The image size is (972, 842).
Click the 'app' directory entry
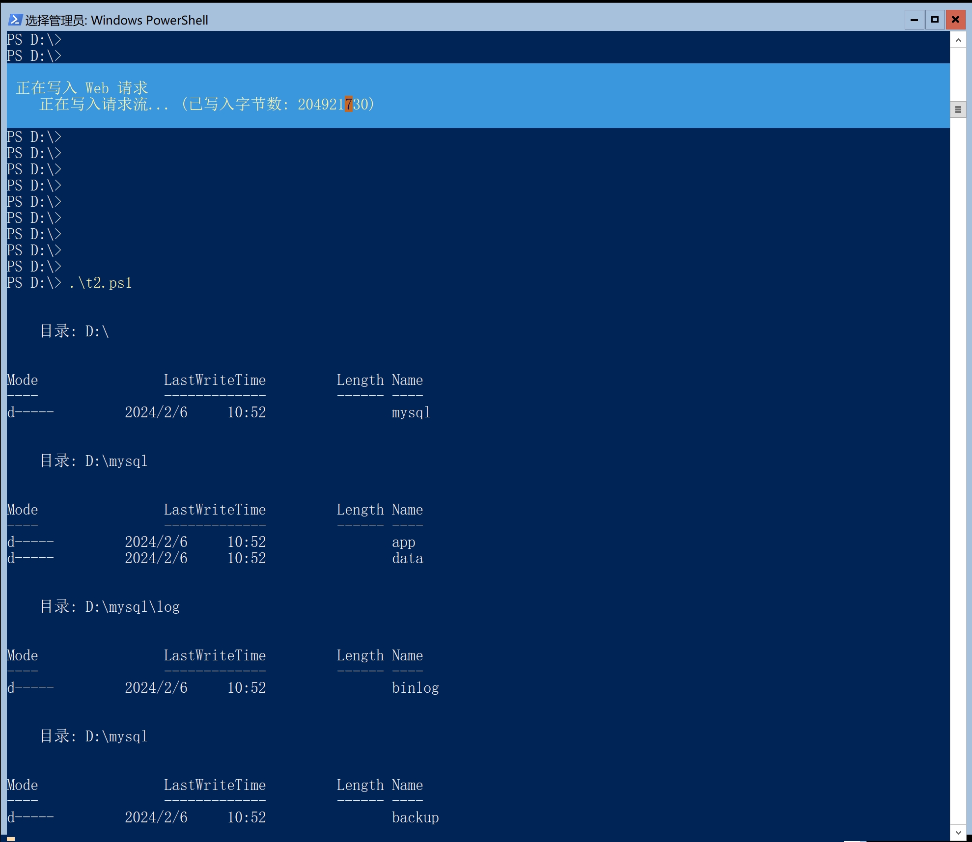click(403, 542)
